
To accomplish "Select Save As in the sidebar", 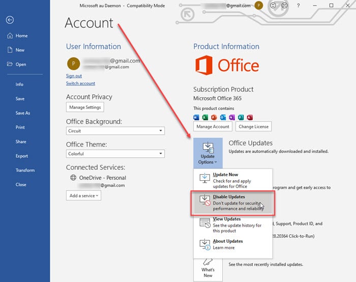I will (x=23, y=113).
